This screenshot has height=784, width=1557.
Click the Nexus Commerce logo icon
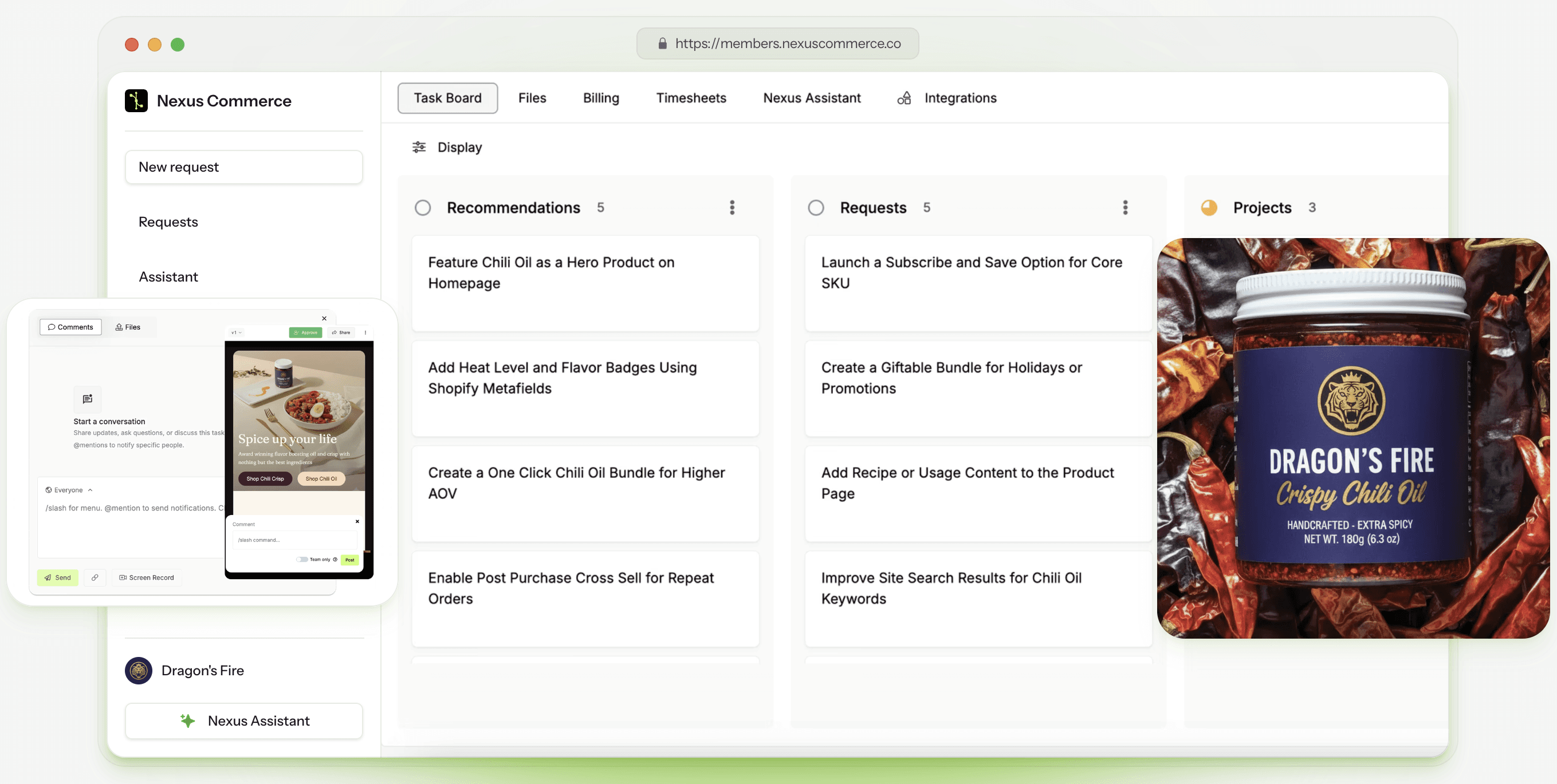pos(136,100)
